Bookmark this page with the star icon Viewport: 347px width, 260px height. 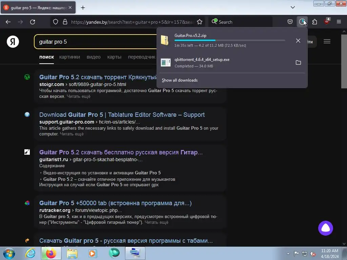(200, 22)
